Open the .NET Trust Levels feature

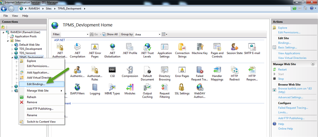pos(147,51)
